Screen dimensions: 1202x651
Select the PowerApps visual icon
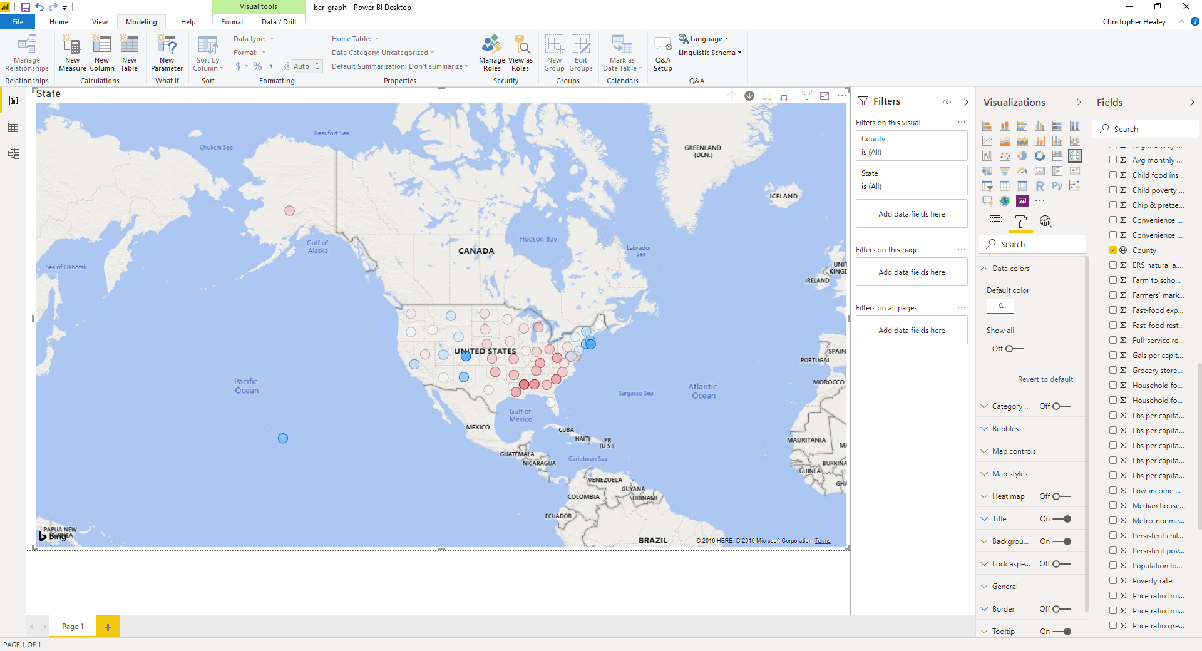click(1022, 201)
